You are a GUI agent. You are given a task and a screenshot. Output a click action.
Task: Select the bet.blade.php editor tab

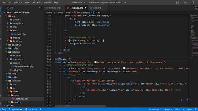(x=76, y=8)
